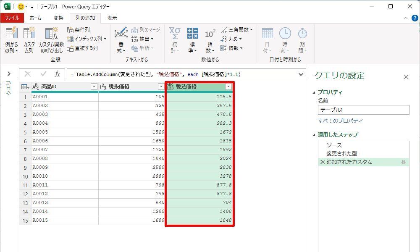This screenshot has width=420, height=252.
Task: Open the ファイル menu tab
Action: pyautogui.click(x=12, y=18)
